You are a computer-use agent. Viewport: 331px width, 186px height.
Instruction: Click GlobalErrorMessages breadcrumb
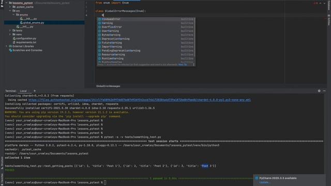click(108, 86)
